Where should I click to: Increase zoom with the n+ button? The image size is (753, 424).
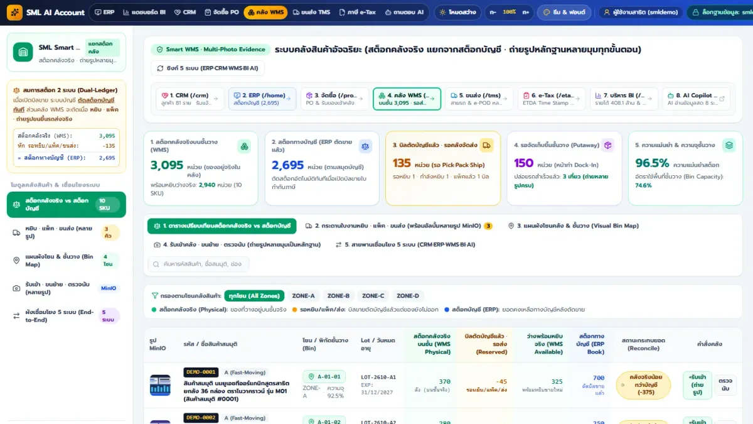[526, 12]
